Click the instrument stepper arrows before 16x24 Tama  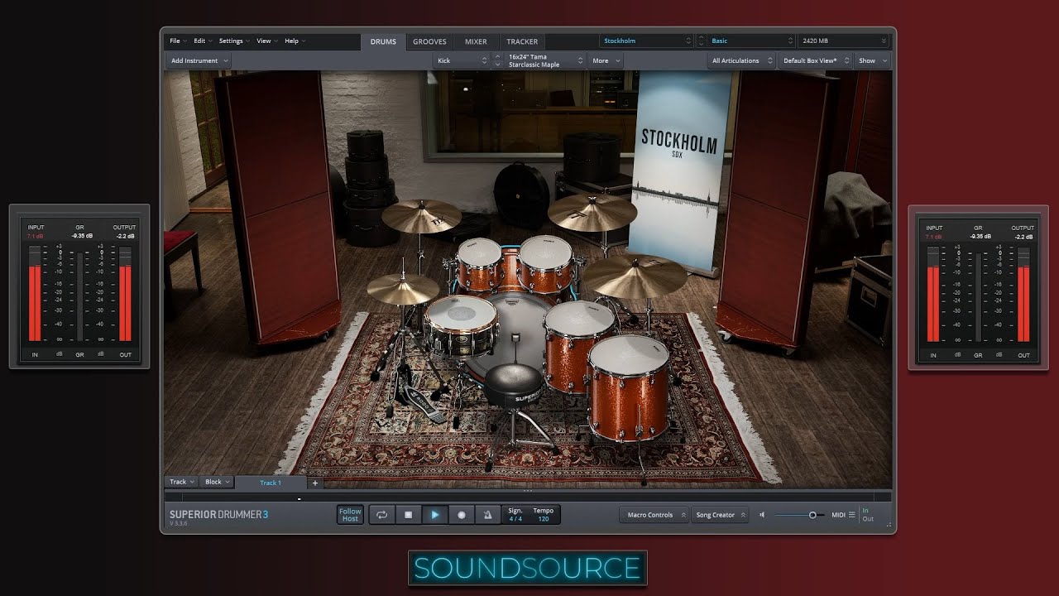click(497, 60)
